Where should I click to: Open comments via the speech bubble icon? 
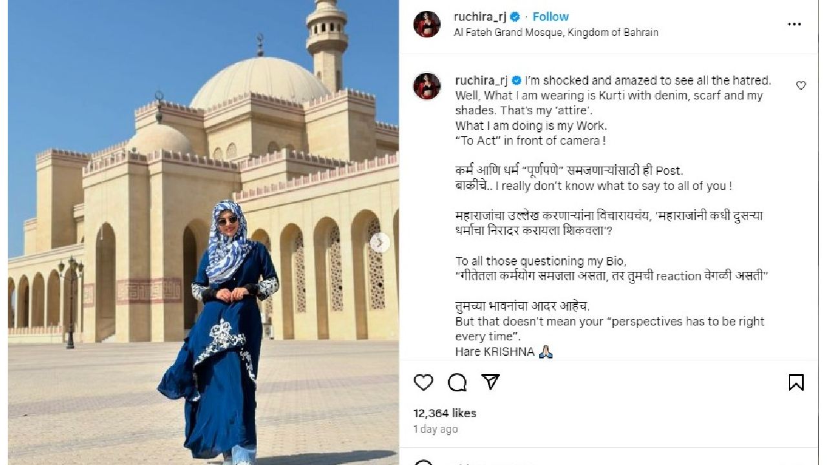[457, 382]
